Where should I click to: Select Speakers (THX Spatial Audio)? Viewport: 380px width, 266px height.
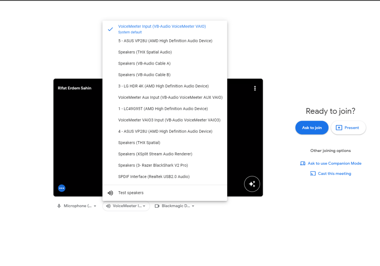pos(165,52)
